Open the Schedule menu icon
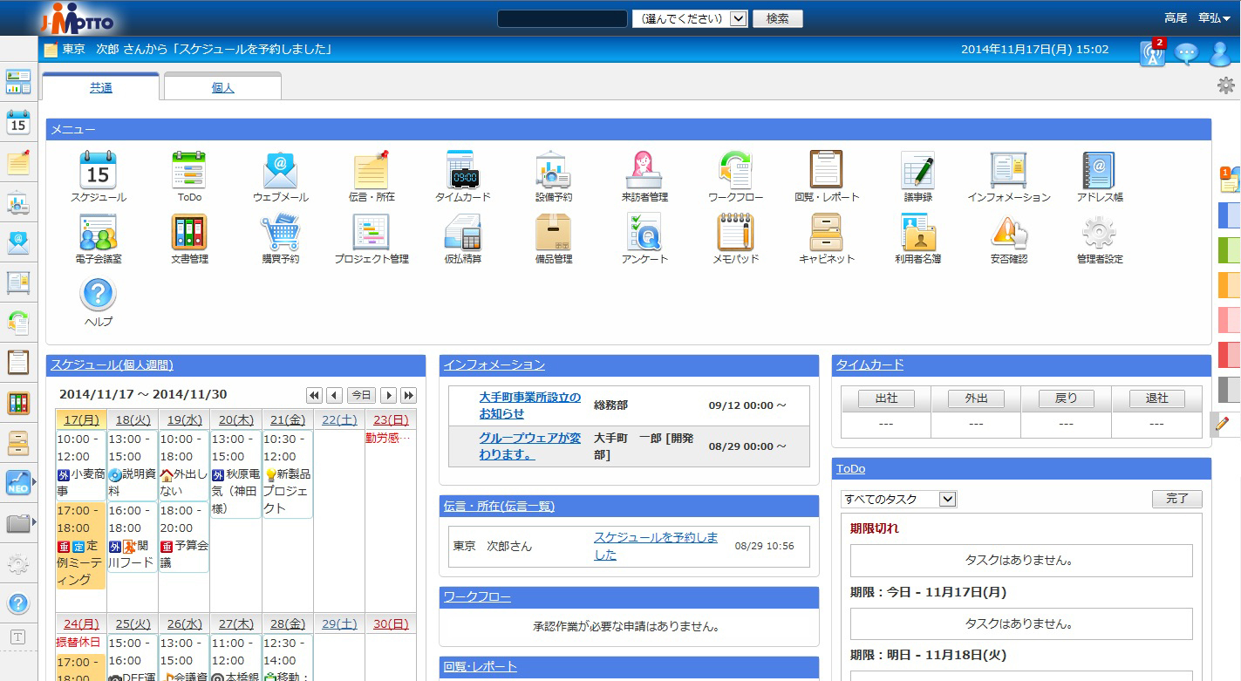 (x=98, y=171)
